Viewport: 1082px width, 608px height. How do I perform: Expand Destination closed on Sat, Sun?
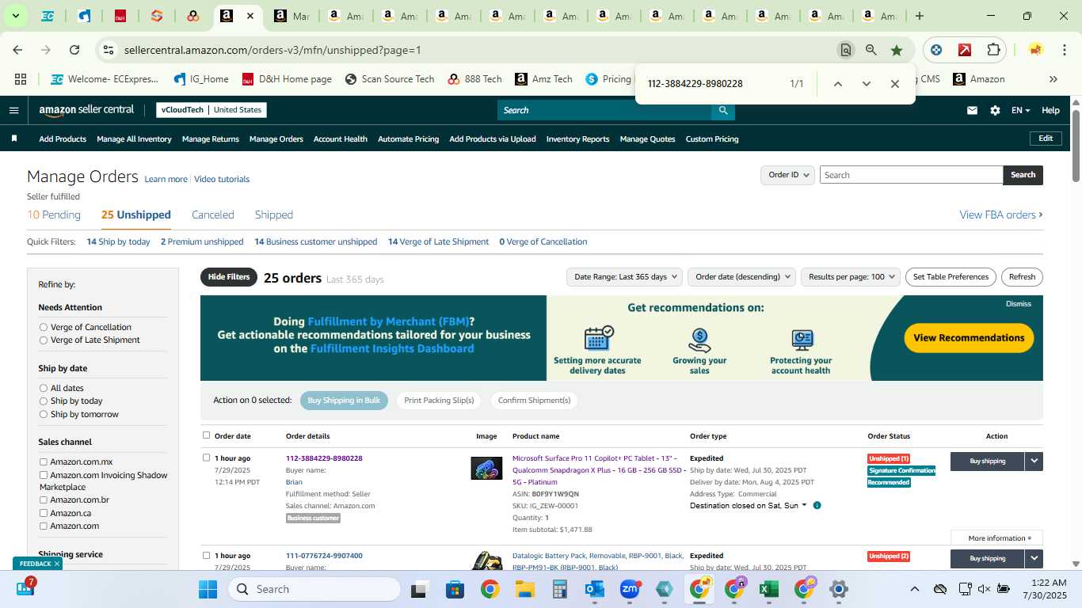[748, 505]
